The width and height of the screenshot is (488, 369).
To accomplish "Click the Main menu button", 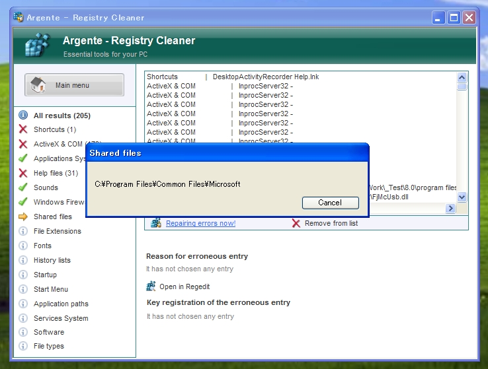I will click(x=74, y=84).
